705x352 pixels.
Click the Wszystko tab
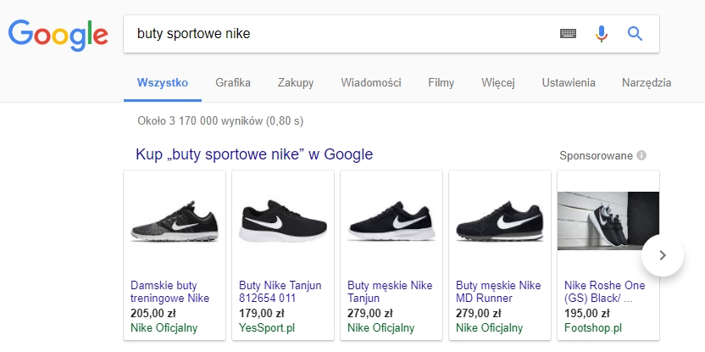(162, 83)
